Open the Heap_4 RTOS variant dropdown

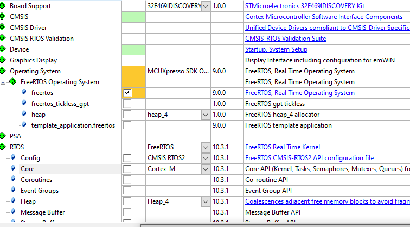point(206,201)
